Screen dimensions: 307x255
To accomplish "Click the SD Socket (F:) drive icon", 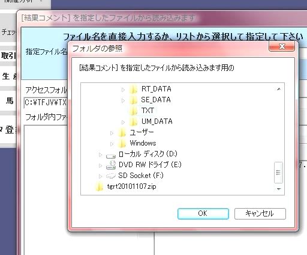I will (x=111, y=176).
